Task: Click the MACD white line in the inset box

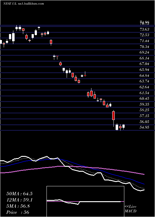Action: click(84, 202)
